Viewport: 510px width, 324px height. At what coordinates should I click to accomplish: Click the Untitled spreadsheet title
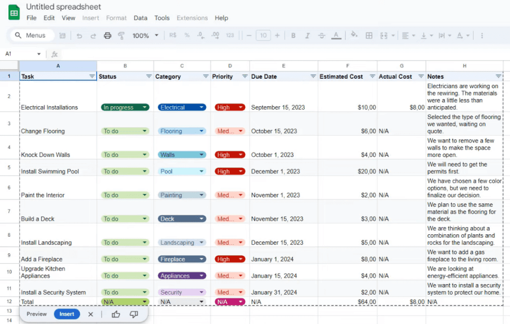tap(63, 6)
